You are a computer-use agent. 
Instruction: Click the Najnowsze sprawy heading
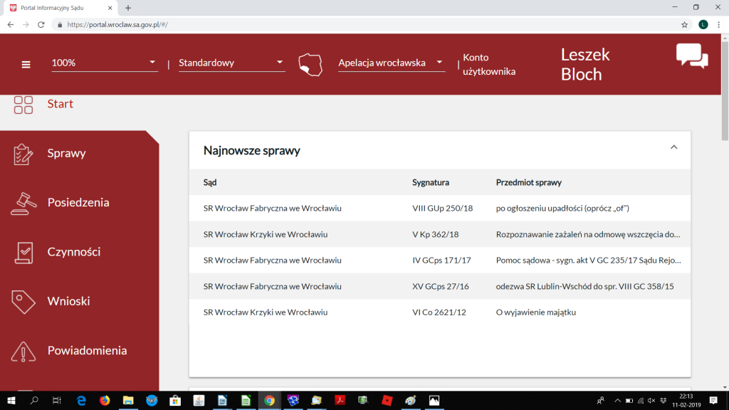click(251, 150)
